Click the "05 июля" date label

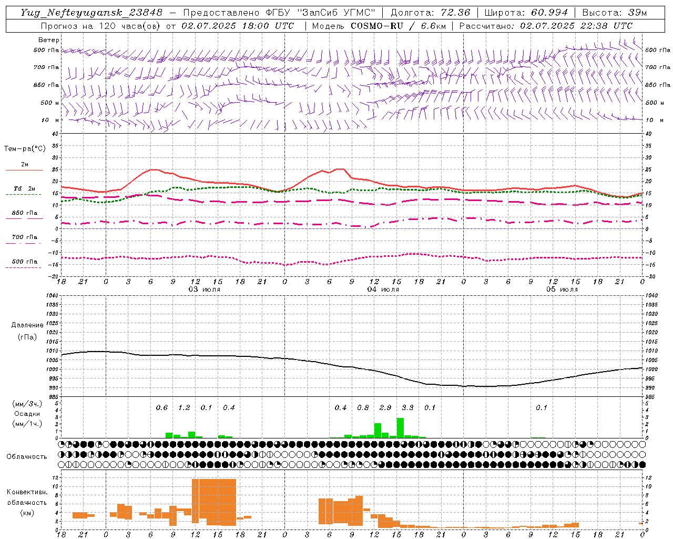point(562,290)
